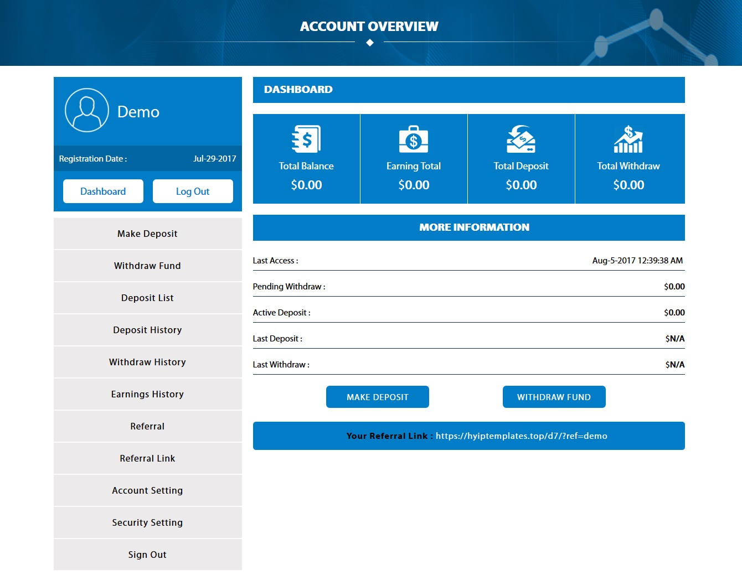Viewport: 742px width, 580px height.
Task: View Withdraw History from sidebar
Action: pyautogui.click(x=147, y=362)
